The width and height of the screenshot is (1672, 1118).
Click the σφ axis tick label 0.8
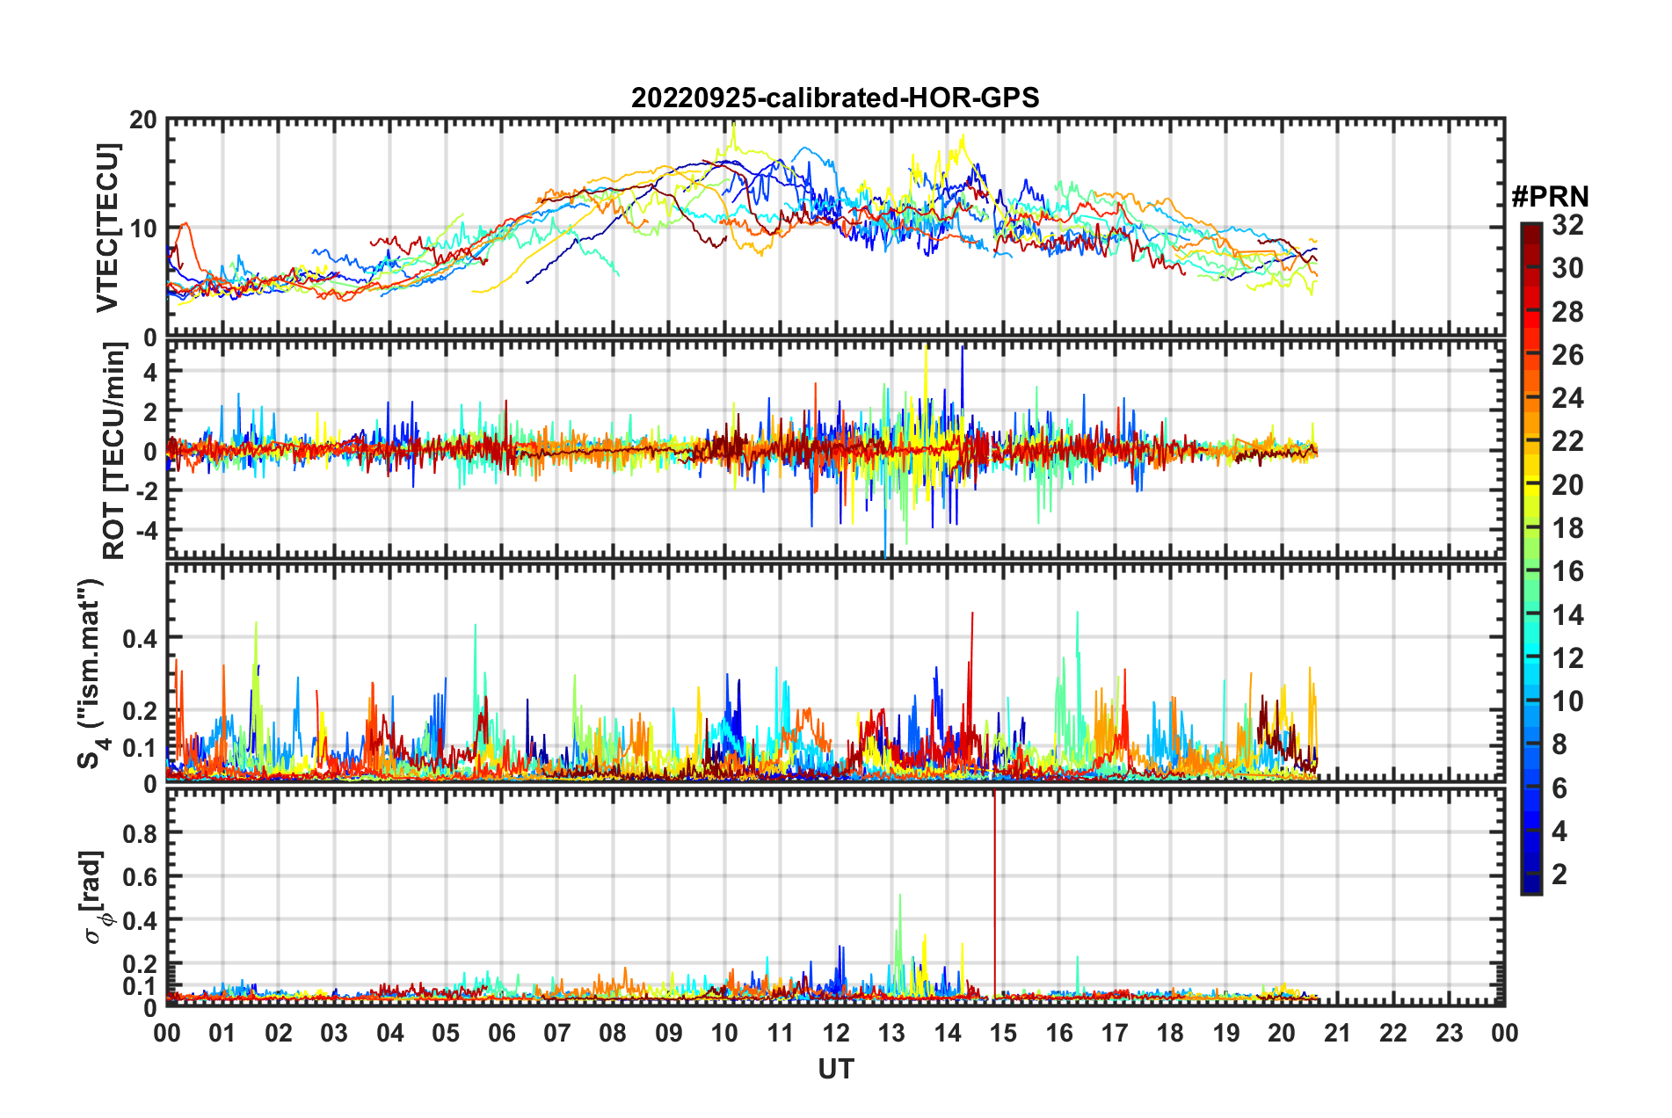pos(141,833)
